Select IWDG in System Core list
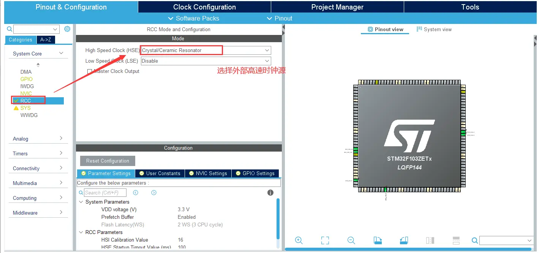 click(x=27, y=86)
